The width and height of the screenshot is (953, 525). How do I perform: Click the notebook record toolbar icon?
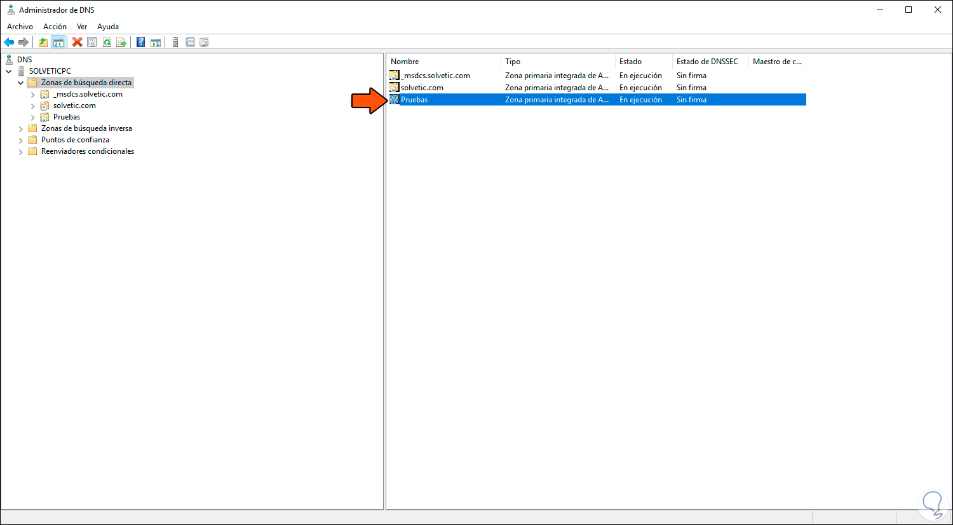tap(189, 42)
